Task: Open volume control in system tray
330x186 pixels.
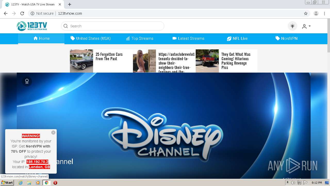Action: coord(293,183)
